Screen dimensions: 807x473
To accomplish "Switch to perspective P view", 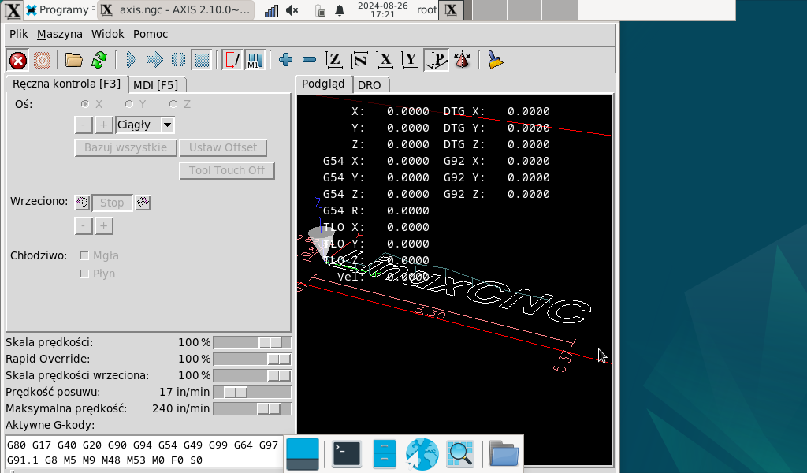I will coord(436,61).
